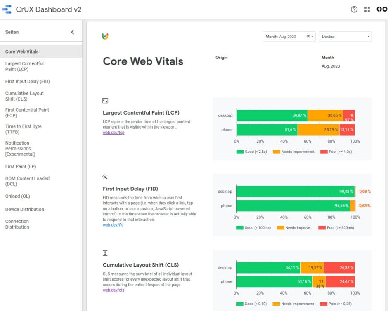
Task: Click the green Good color swatch in CLS legend
Action: 239,304
